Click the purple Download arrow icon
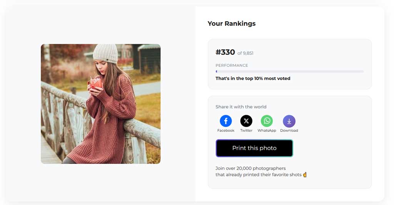 tap(289, 121)
